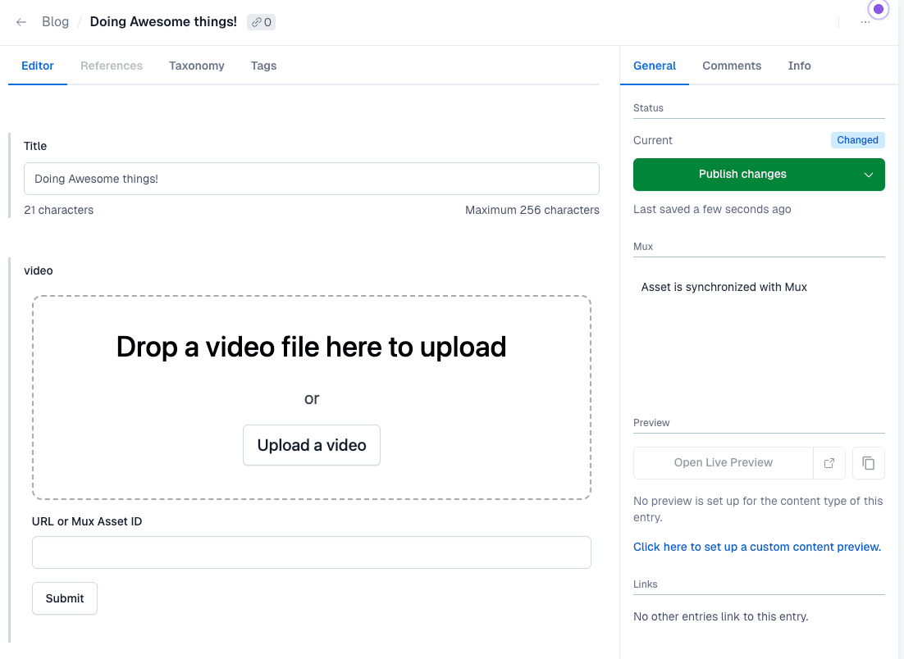This screenshot has width=904, height=659.
Task: Select the Tags tab
Action: [x=263, y=66]
